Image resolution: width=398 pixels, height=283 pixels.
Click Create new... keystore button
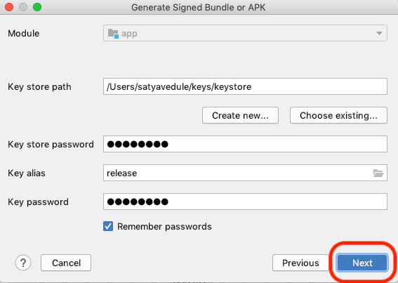click(x=240, y=115)
